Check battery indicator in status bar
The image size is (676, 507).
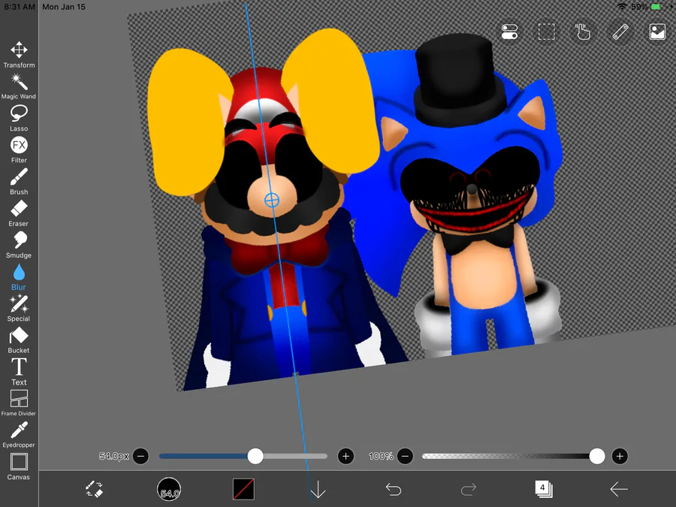[656, 7]
